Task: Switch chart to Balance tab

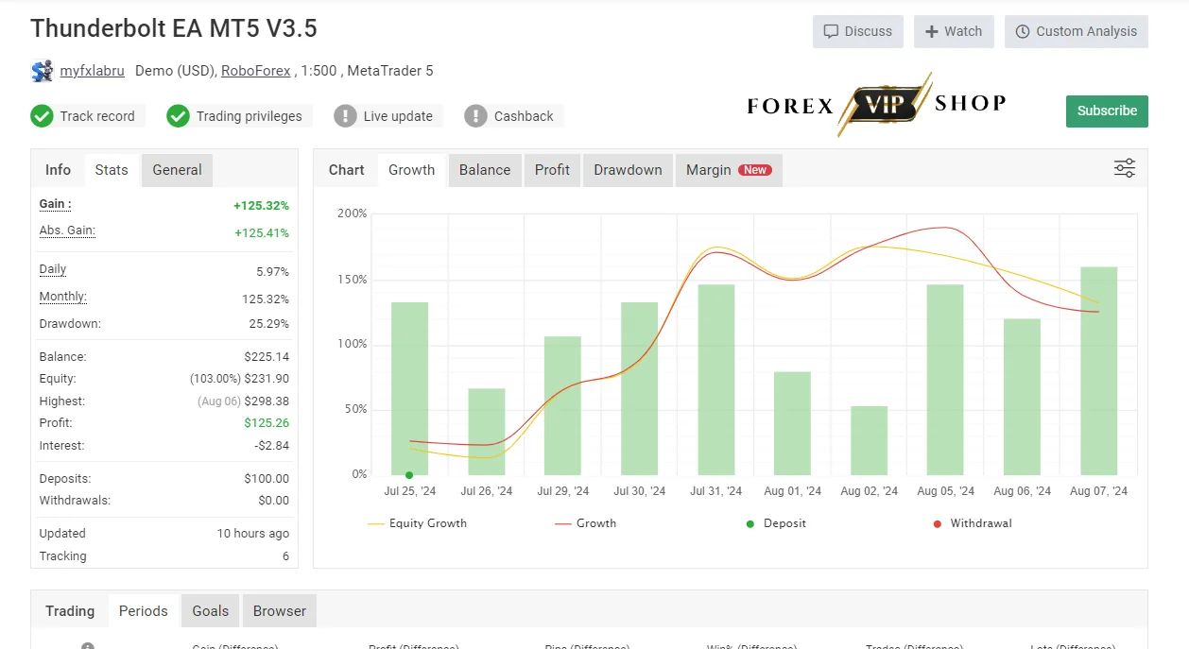Action: 485,170
